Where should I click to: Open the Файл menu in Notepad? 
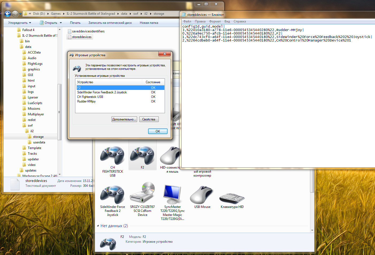[x=187, y=21]
